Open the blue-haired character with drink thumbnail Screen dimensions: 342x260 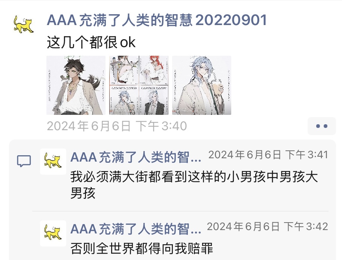202,85
